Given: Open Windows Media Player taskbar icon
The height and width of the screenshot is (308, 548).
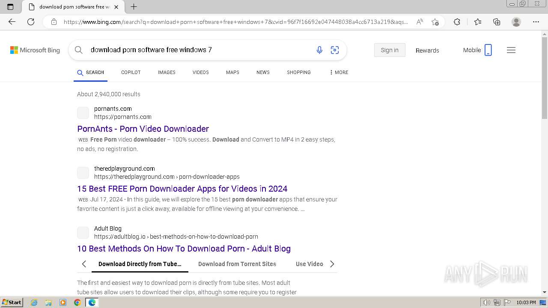Looking at the screenshot, I should pos(63,302).
